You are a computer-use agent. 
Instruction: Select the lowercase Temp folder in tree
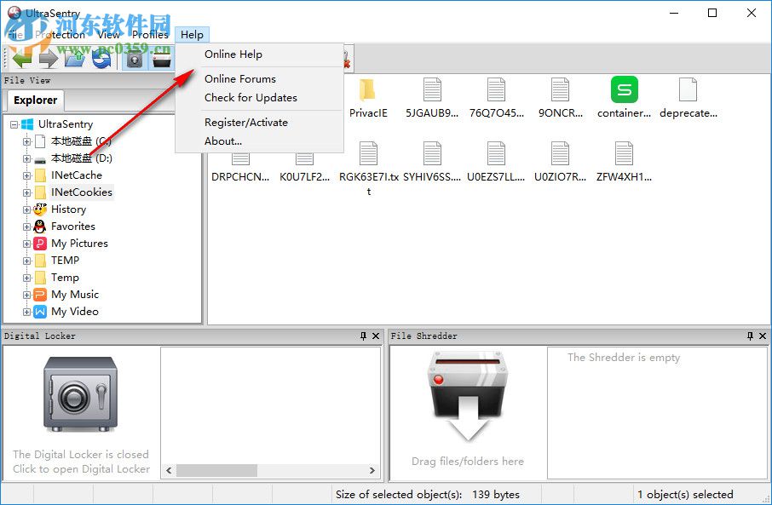pyautogui.click(x=65, y=278)
